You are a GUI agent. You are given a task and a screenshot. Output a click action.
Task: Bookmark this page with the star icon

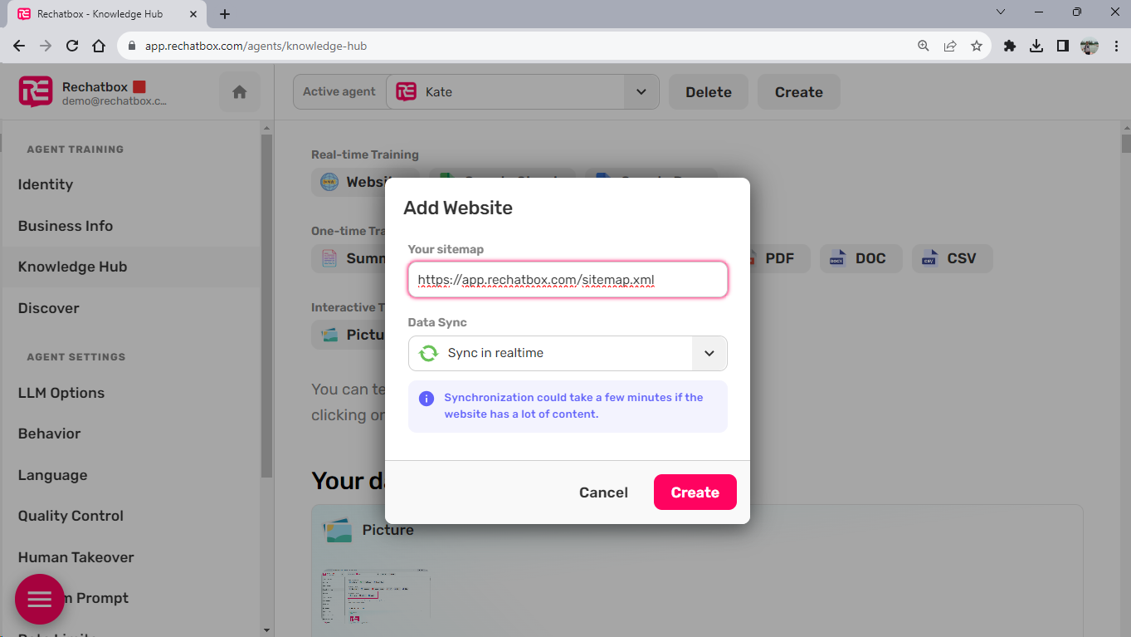tap(977, 47)
